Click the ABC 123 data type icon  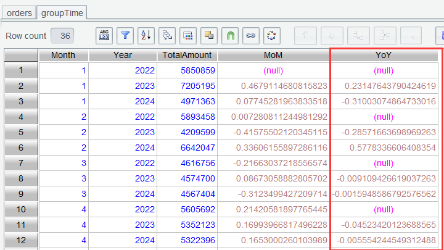[x=104, y=36]
